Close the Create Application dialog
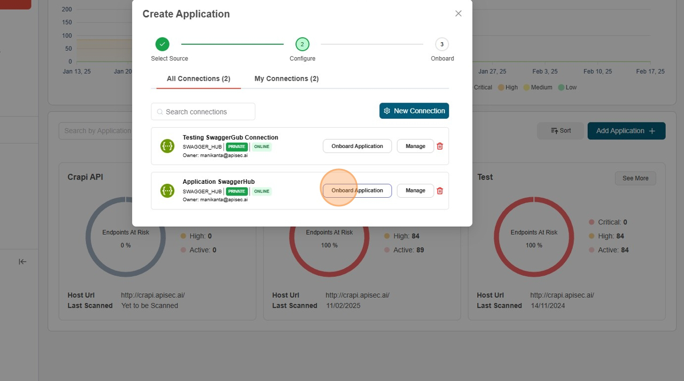Image resolution: width=684 pixels, height=381 pixels. coord(458,14)
